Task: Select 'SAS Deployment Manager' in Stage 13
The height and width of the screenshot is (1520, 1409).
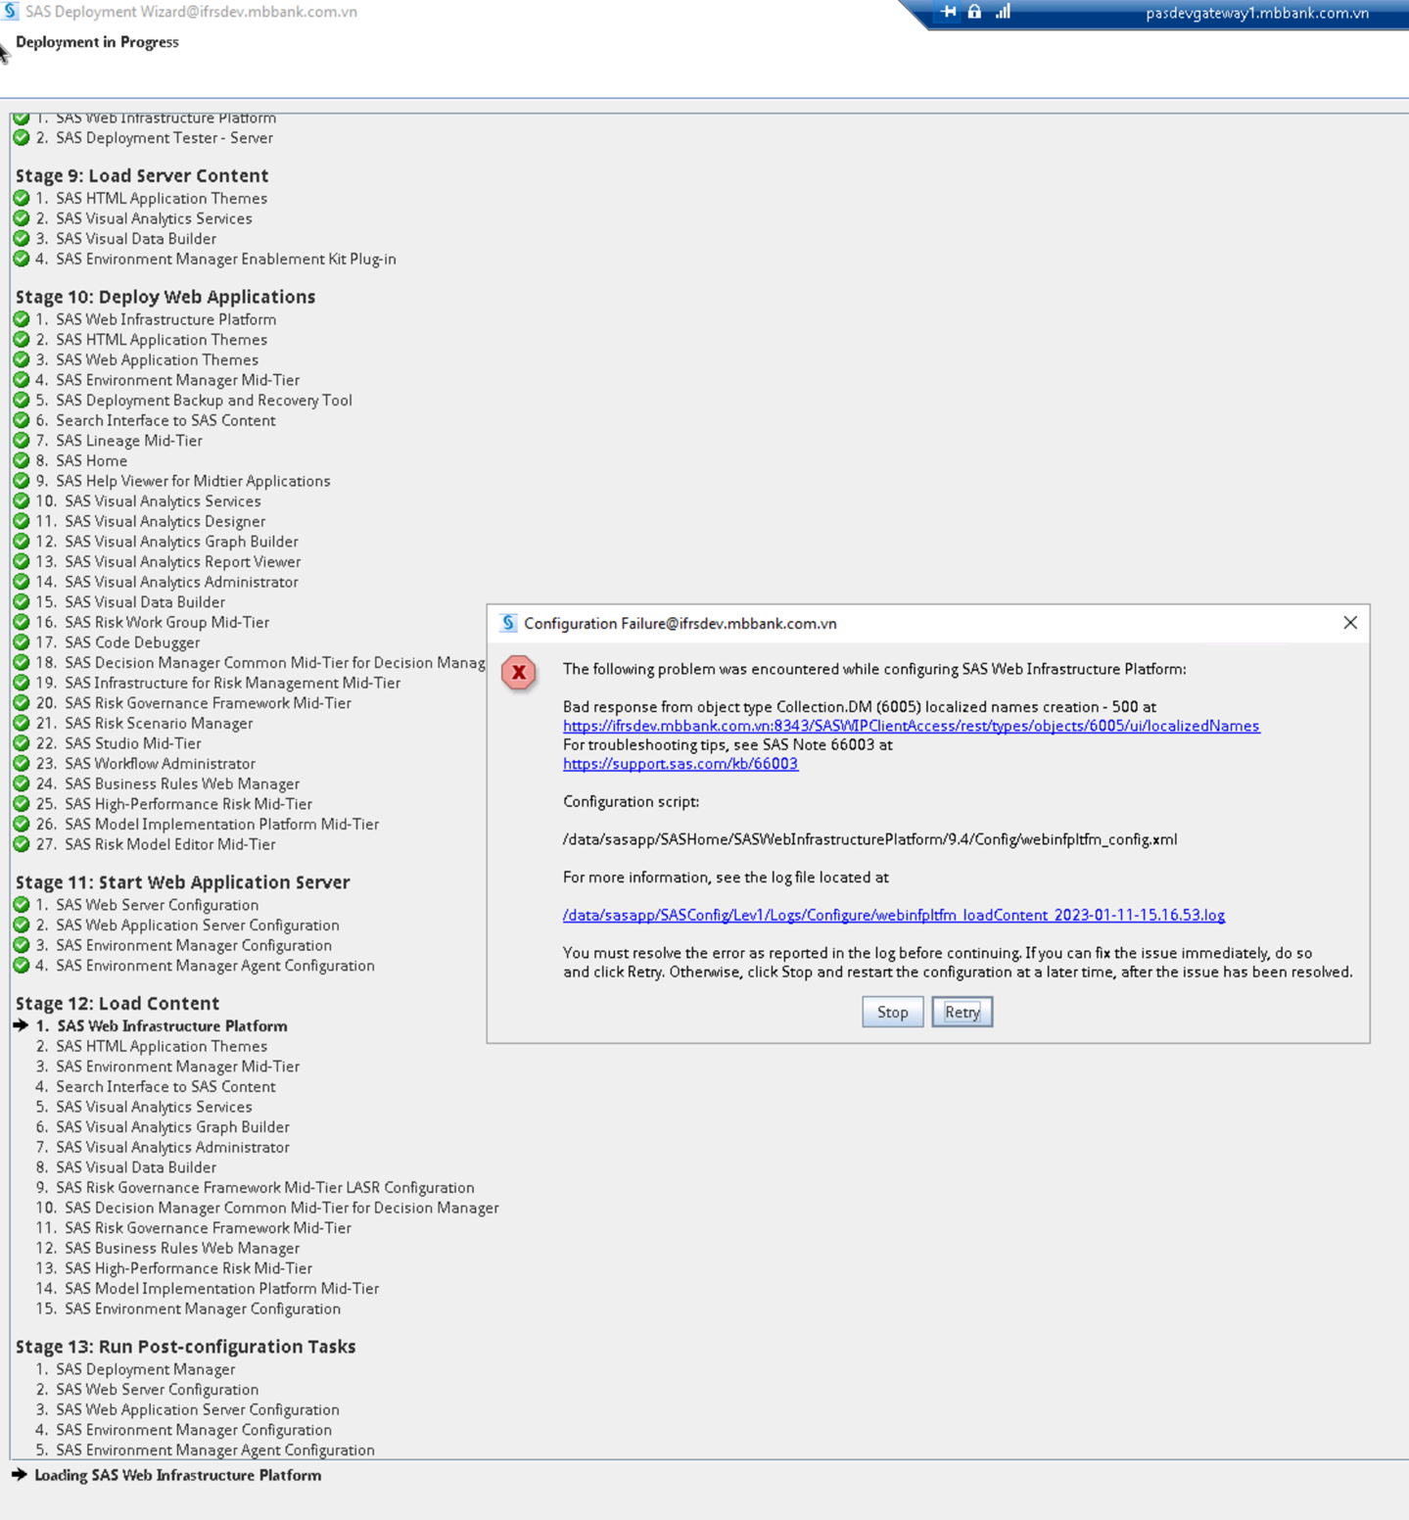Action: (146, 1369)
